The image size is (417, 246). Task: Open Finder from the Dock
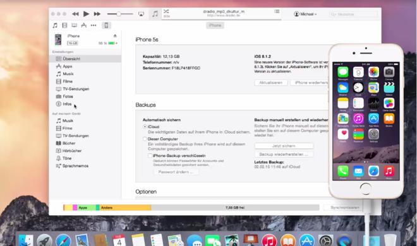click(26, 240)
